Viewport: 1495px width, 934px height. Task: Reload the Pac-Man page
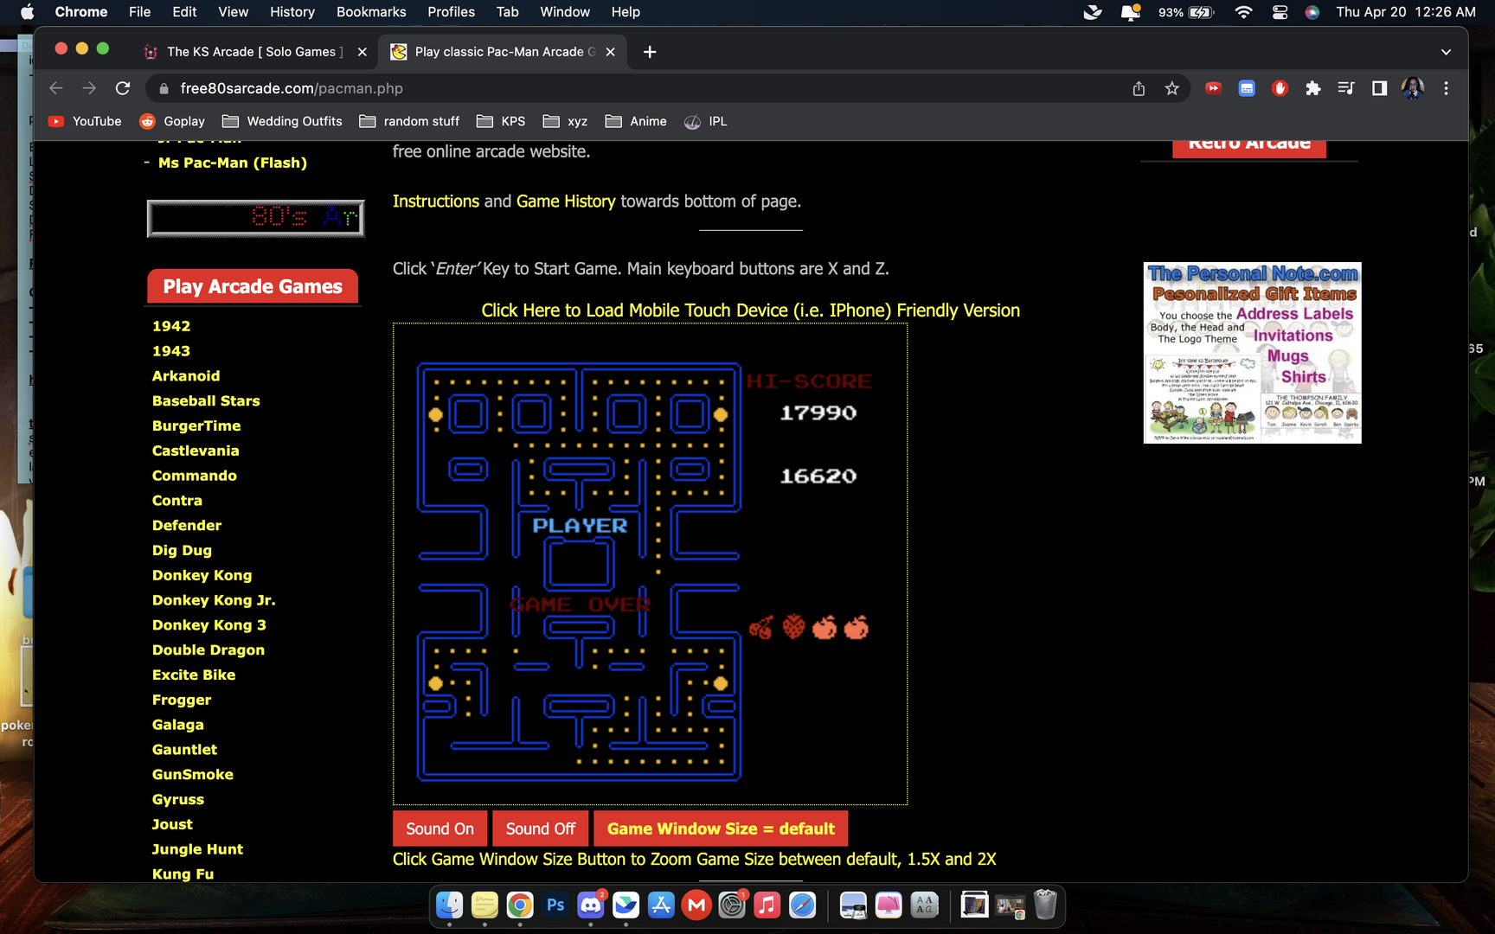(x=123, y=88)
